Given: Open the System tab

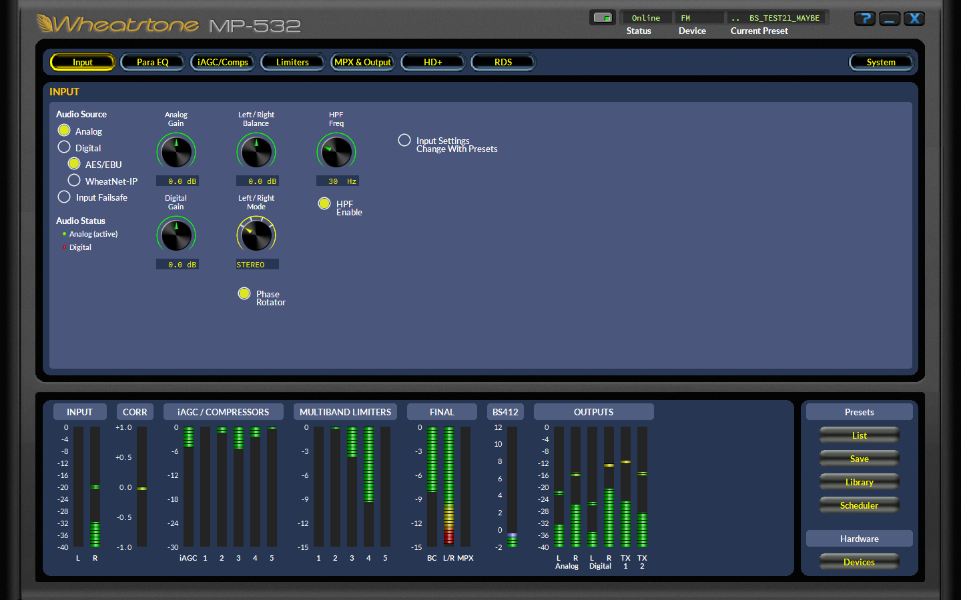Looking at the screenshot, I should tap(881, 62).
